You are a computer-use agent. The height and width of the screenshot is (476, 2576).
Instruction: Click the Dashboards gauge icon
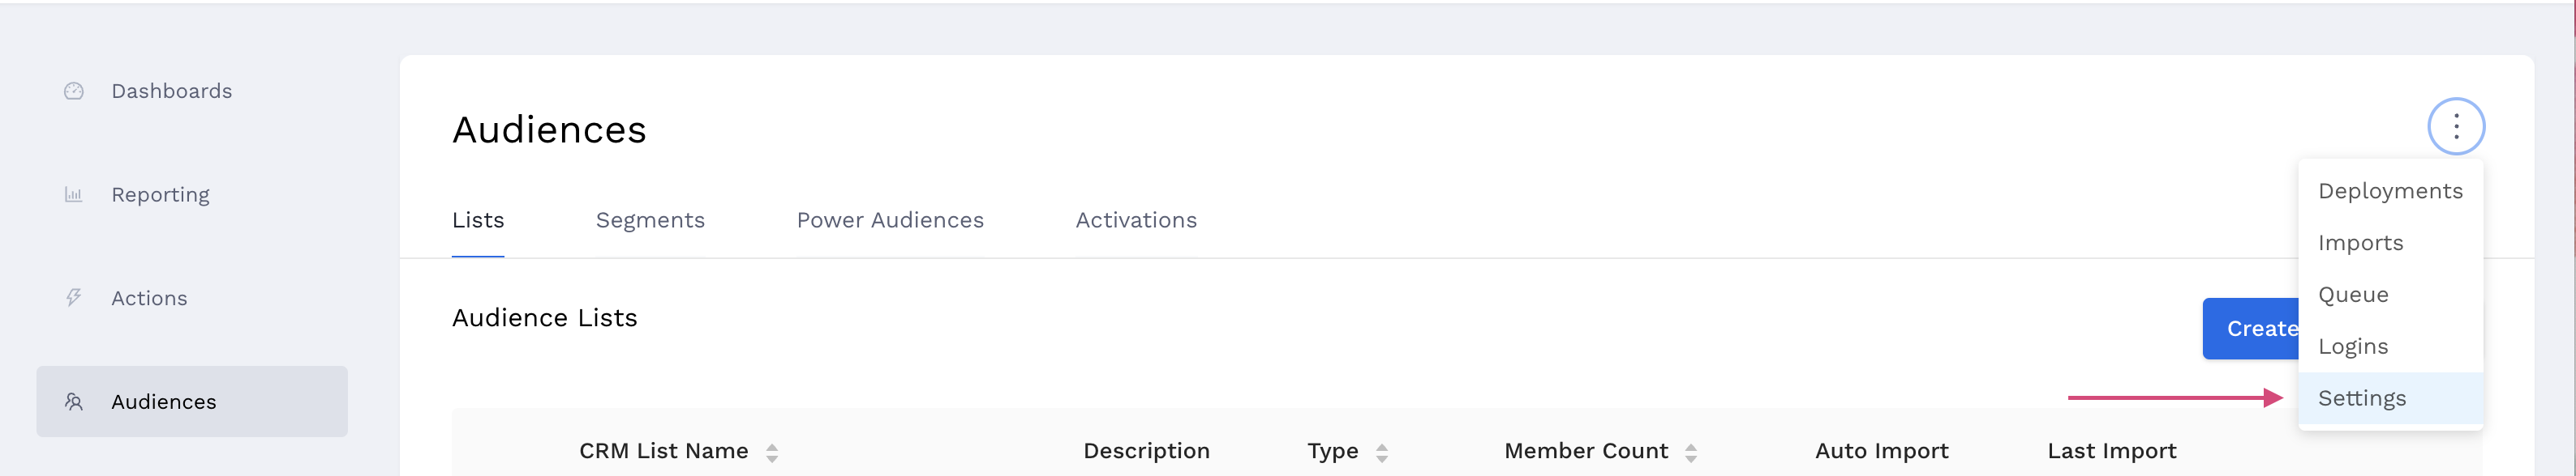pos(74,91)
